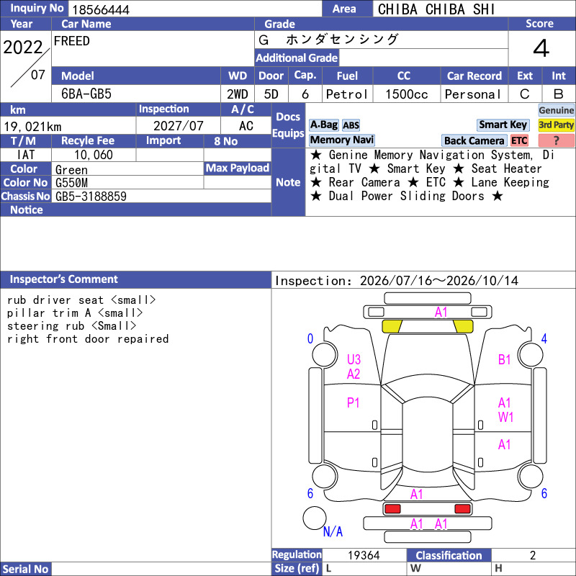
Task: Click the interior grade B
Action: (x=559, y=94)
